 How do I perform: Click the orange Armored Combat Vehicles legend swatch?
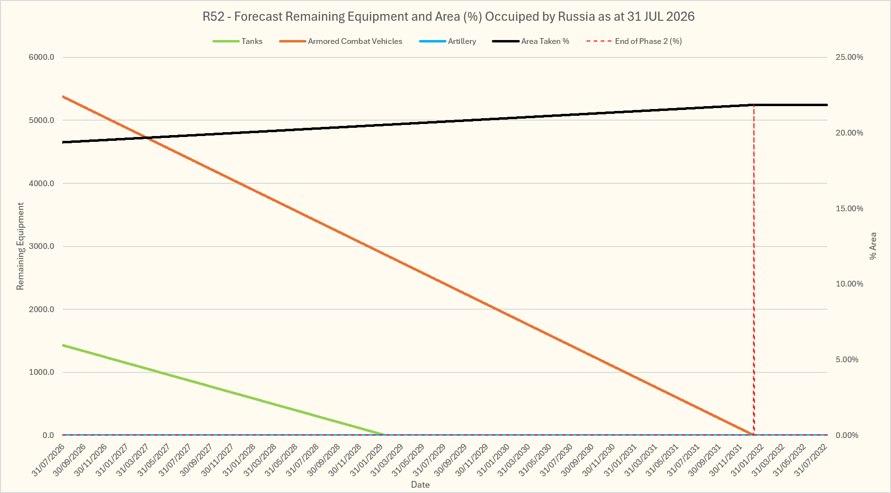pos(292,41)
